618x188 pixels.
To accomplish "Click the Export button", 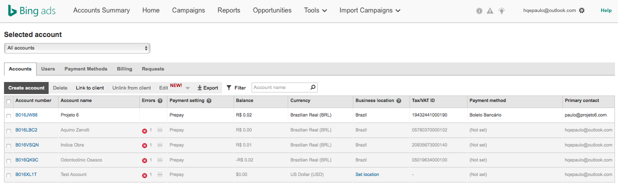I will coord(208,87).
